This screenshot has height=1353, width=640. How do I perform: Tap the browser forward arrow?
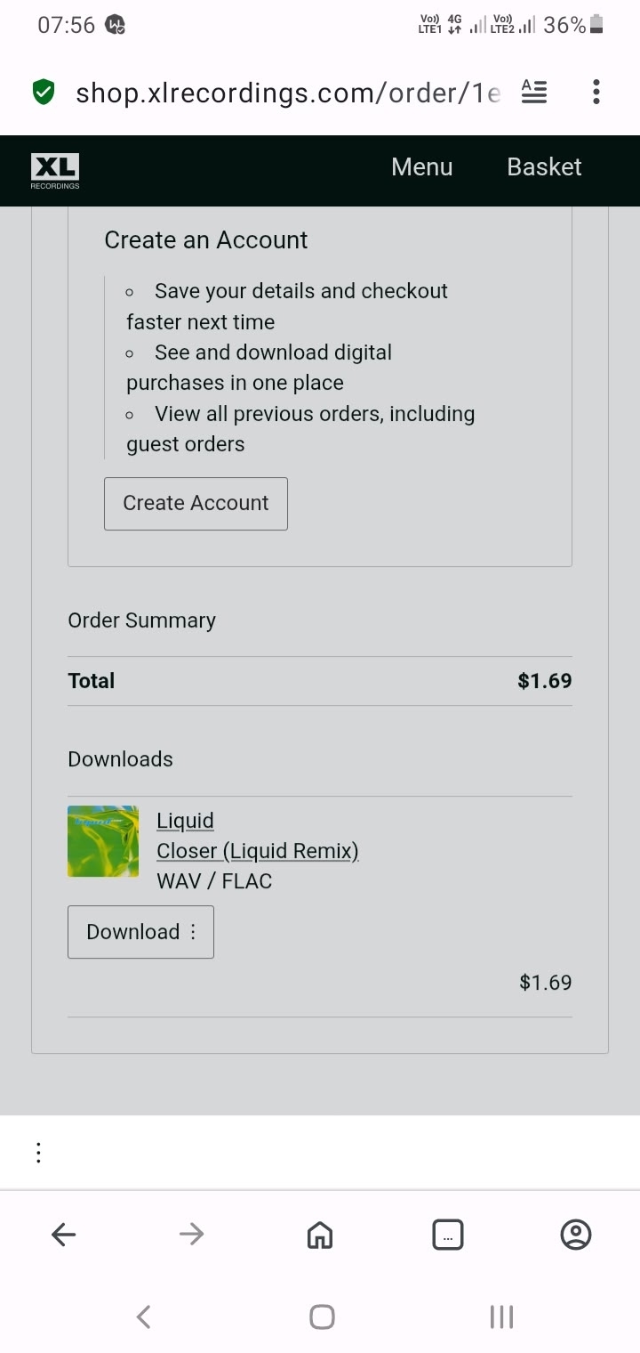[x=191, y=1234]
